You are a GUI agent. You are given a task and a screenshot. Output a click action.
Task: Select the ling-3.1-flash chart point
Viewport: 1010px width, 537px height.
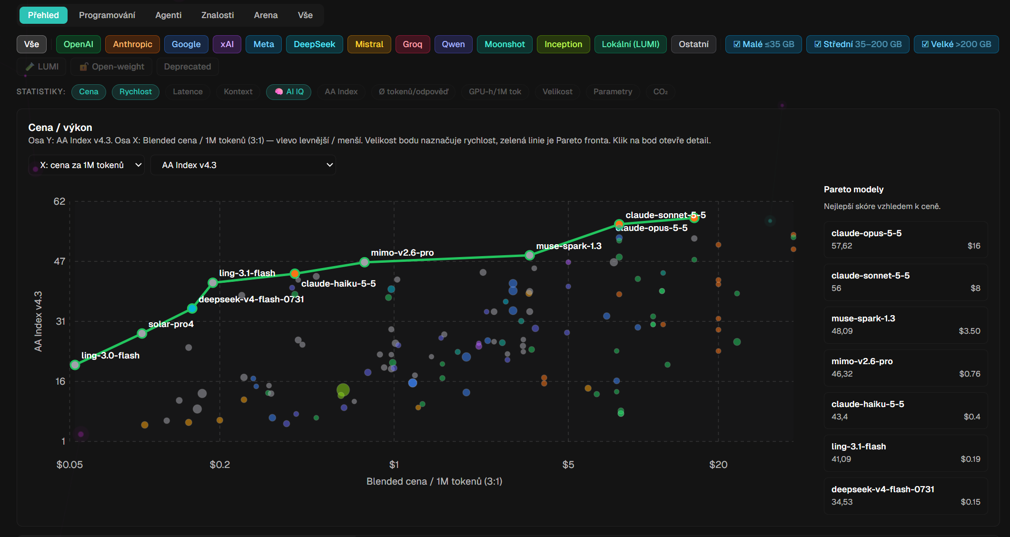tap(213, 282)
